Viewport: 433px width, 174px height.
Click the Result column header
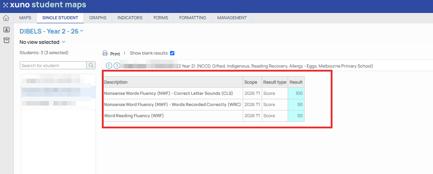pos(296,82)
